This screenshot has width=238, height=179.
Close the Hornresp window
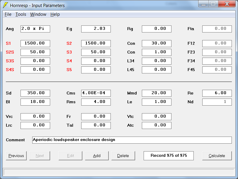[x=227, y=4]
